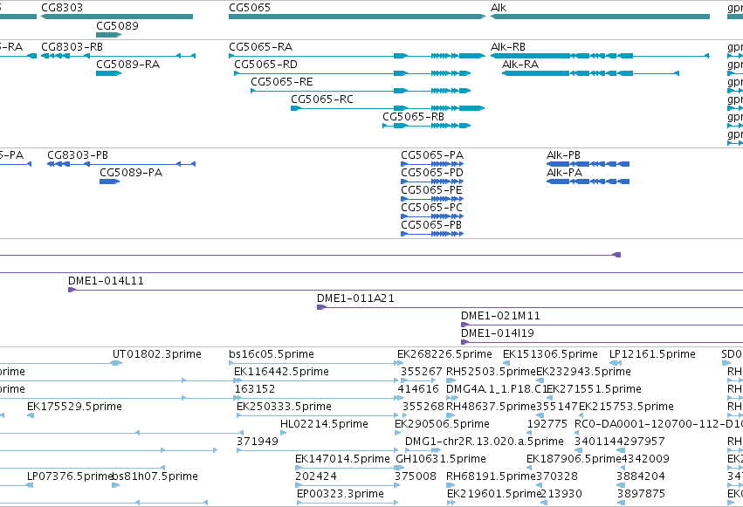The width and height of the screenshot is (743, 507).
Task: Click EST RH48637.5prime
Action: coord(491,407)
